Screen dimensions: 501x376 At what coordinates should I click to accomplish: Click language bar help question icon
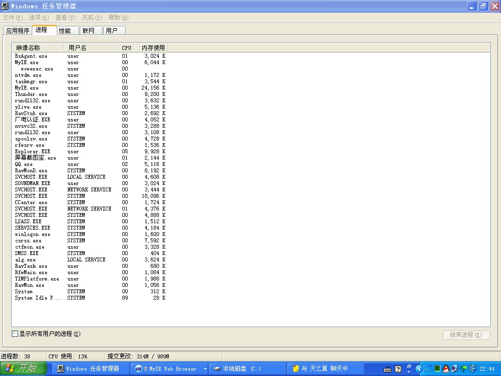tap(398, 369)
